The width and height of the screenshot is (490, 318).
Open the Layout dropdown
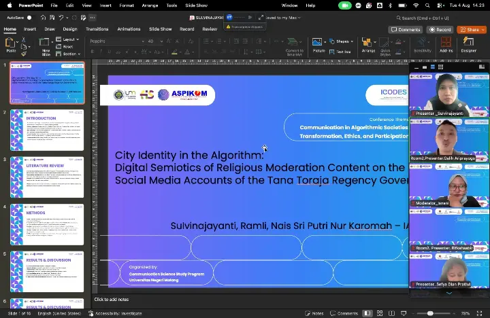[67, 39]
